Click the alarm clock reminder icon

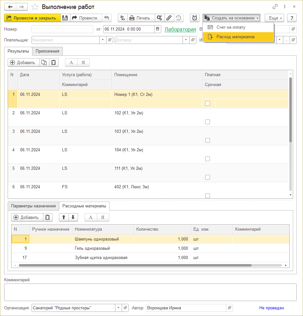[194, 18]
